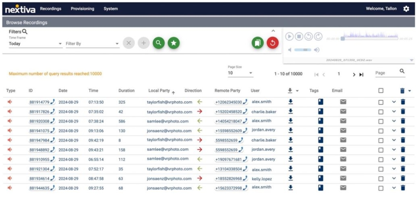Expand the Filter By dropdown
Image resolution: width=416 pixels, height=198 pixels.
pos(92,44)
